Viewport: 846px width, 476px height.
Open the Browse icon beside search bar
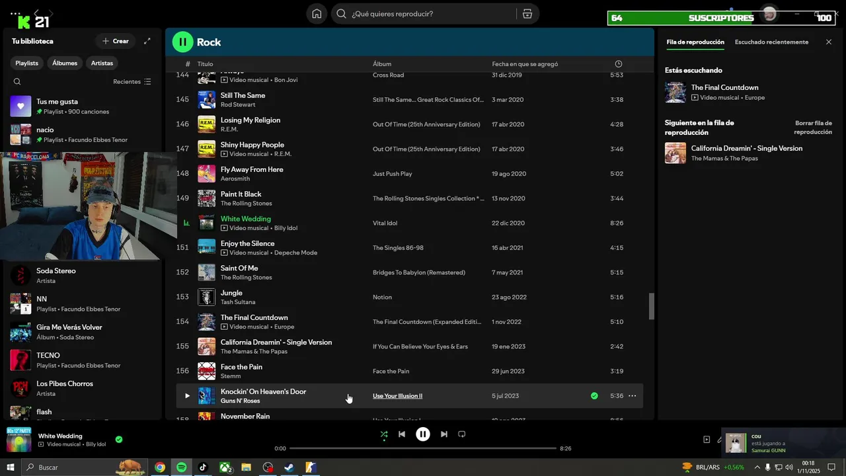(527, 14)
